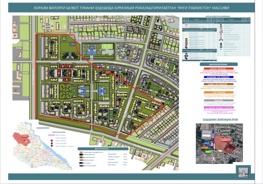Click the orange label on satellite photo
Image resolution: width=263 pixels, height=184 pixels.
[x=205, y=148]
